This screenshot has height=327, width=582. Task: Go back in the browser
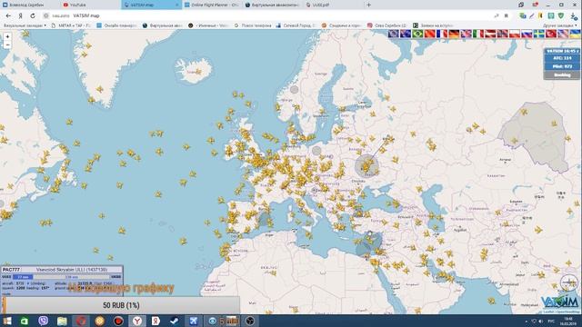8,16
